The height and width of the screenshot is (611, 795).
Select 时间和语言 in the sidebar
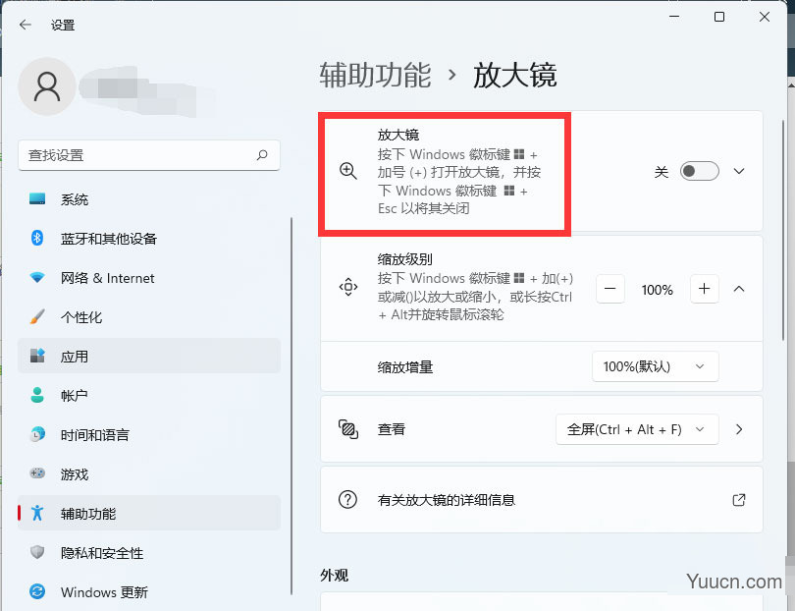pos(148,434)
